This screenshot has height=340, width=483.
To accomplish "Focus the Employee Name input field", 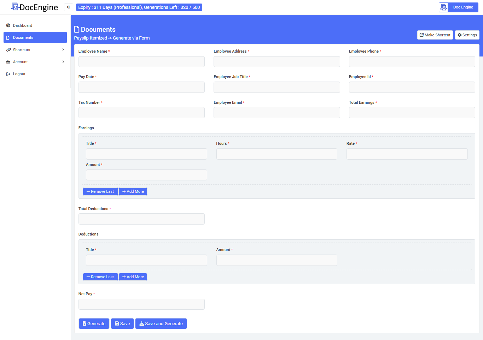I will 141,62.
